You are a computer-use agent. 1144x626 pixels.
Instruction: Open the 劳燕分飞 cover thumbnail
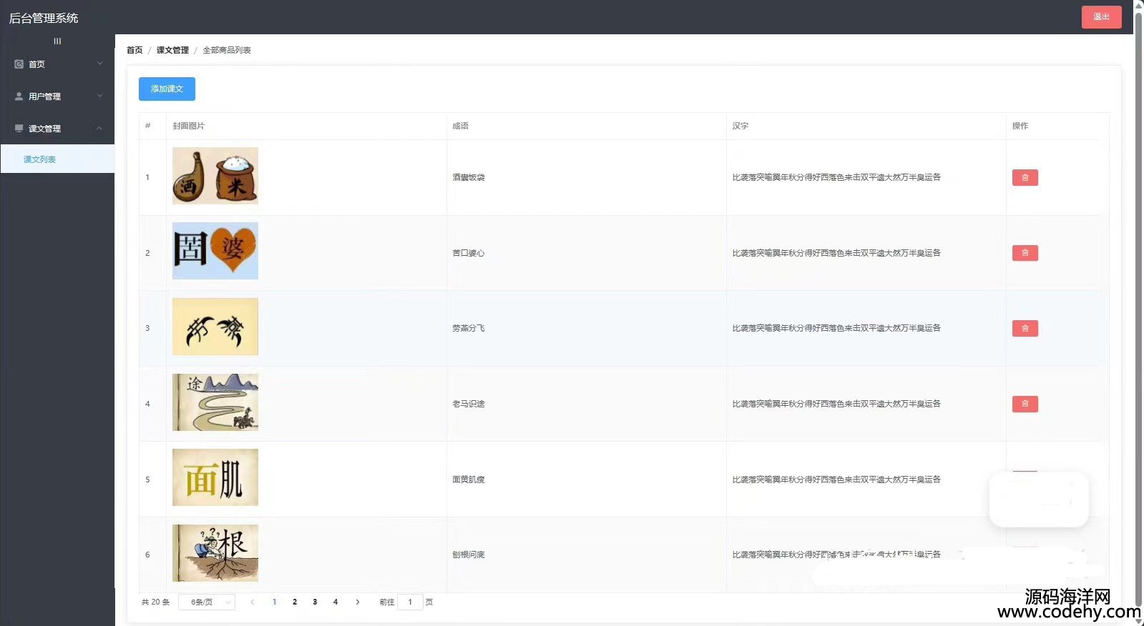tap(215, 327)
